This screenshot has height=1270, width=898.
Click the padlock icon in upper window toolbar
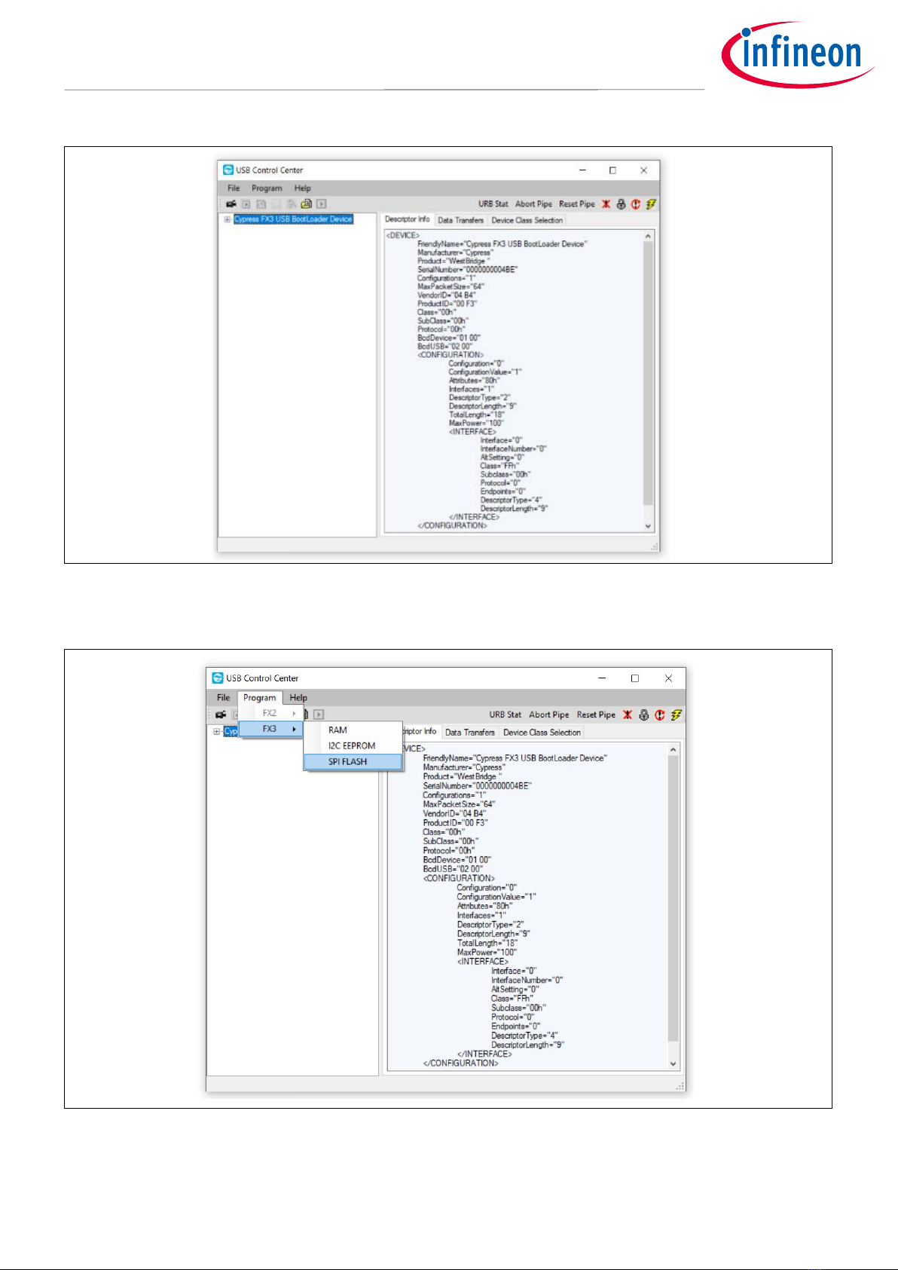click(621, 204)
